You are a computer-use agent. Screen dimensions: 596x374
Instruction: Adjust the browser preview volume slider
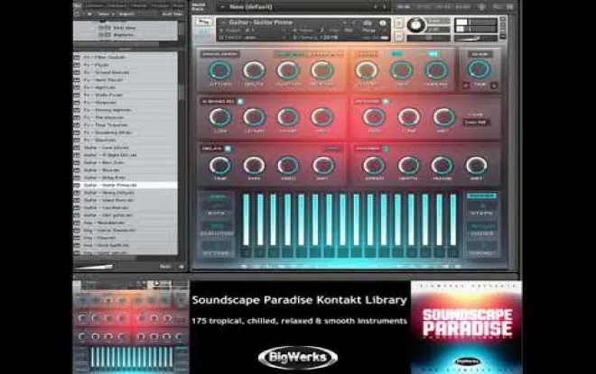[95, 267]
